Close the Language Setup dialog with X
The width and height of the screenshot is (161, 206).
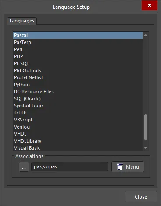tap(150, 5)
